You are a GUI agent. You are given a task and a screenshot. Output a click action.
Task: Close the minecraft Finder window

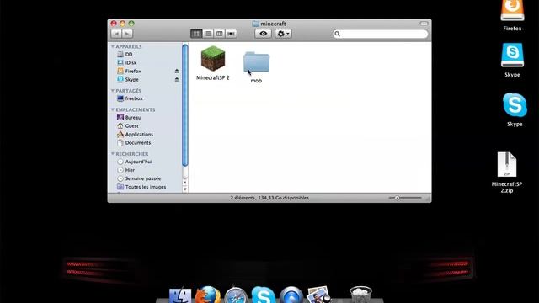114,24
